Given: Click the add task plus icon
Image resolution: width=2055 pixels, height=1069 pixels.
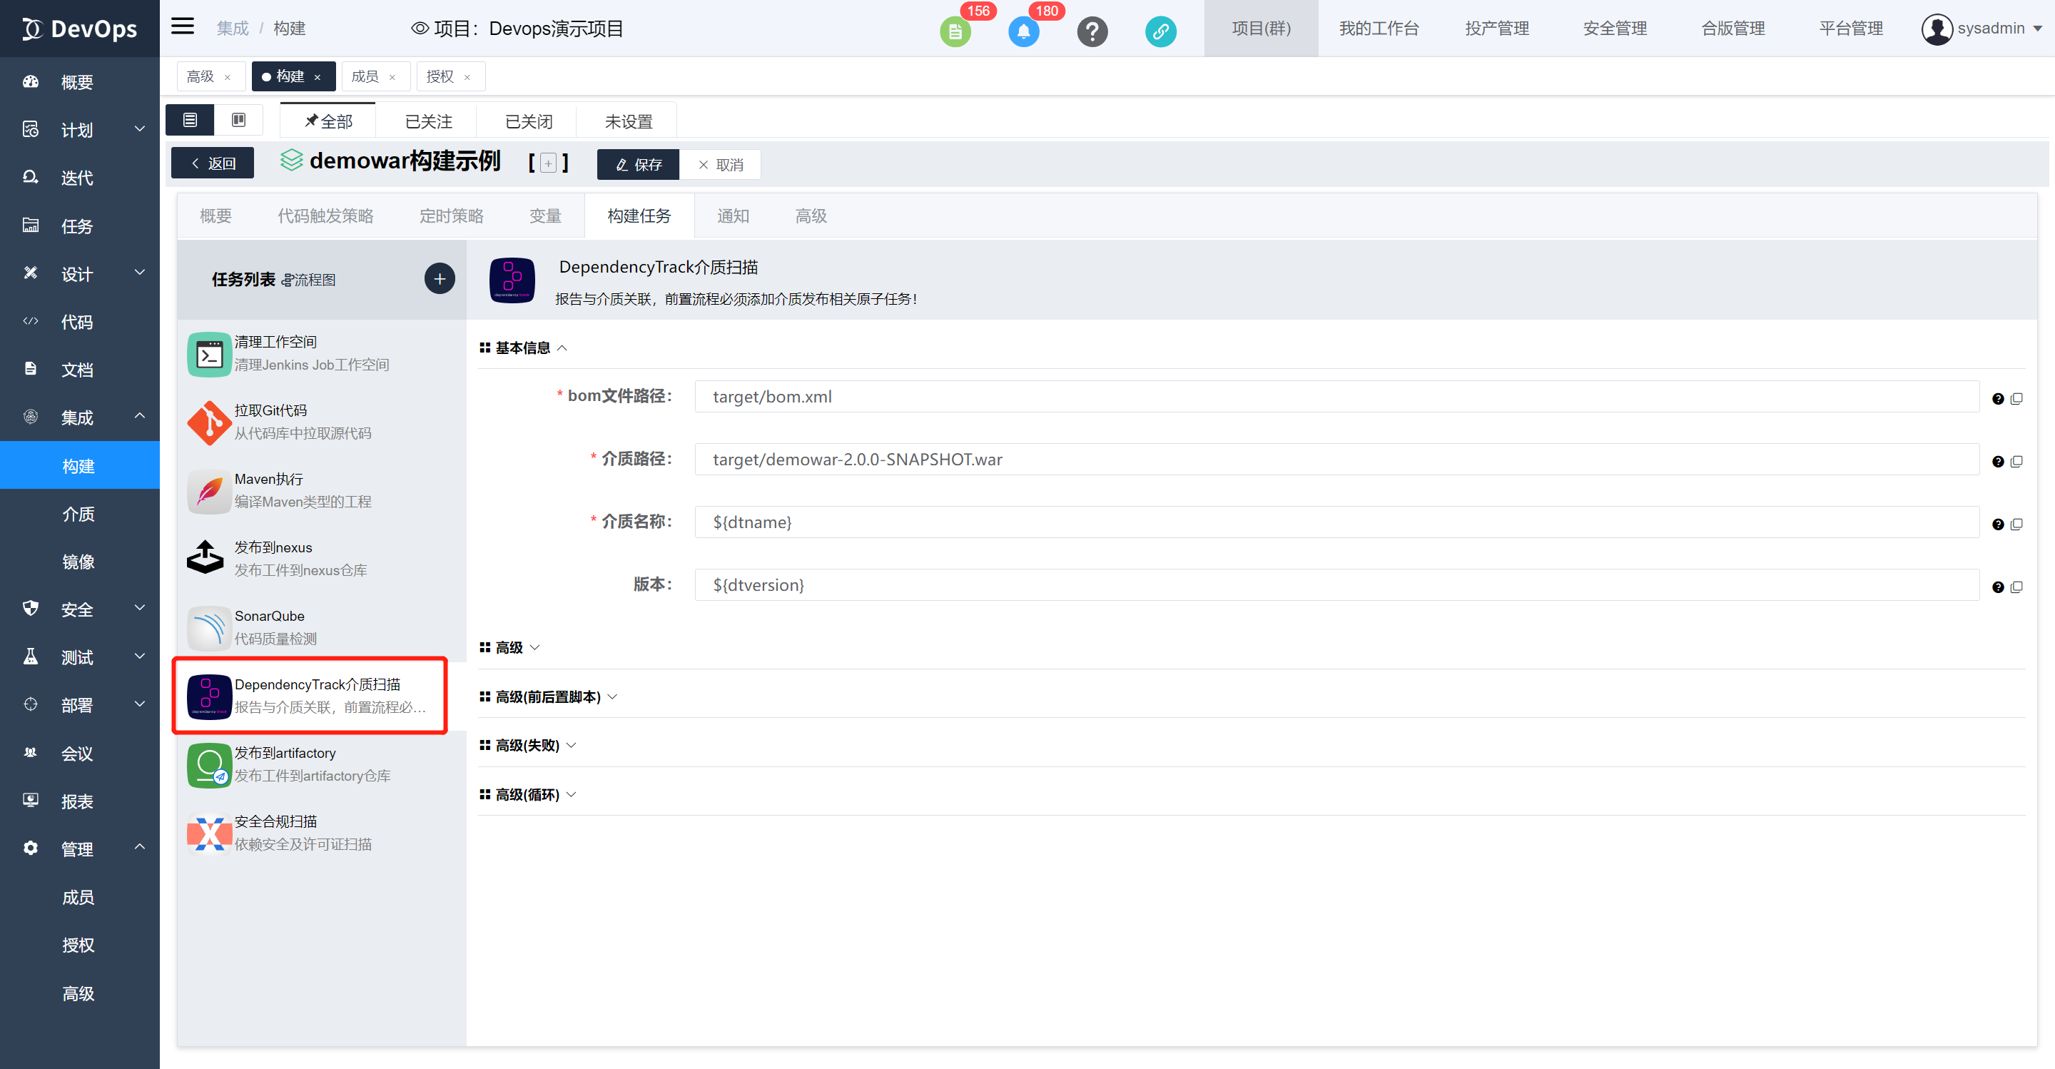Looking at the screenshot, I should (x=440, y=278).
